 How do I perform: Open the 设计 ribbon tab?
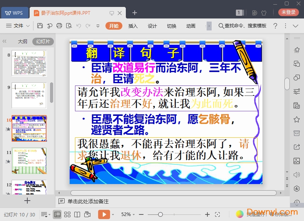tap(152, 26)
